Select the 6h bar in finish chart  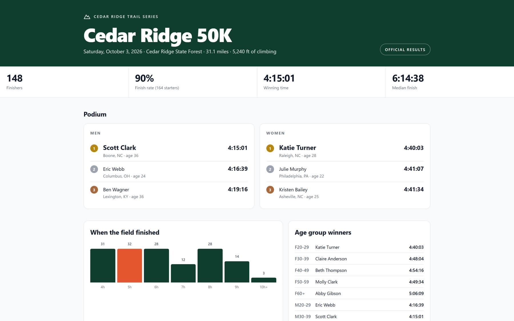point(156,266)
